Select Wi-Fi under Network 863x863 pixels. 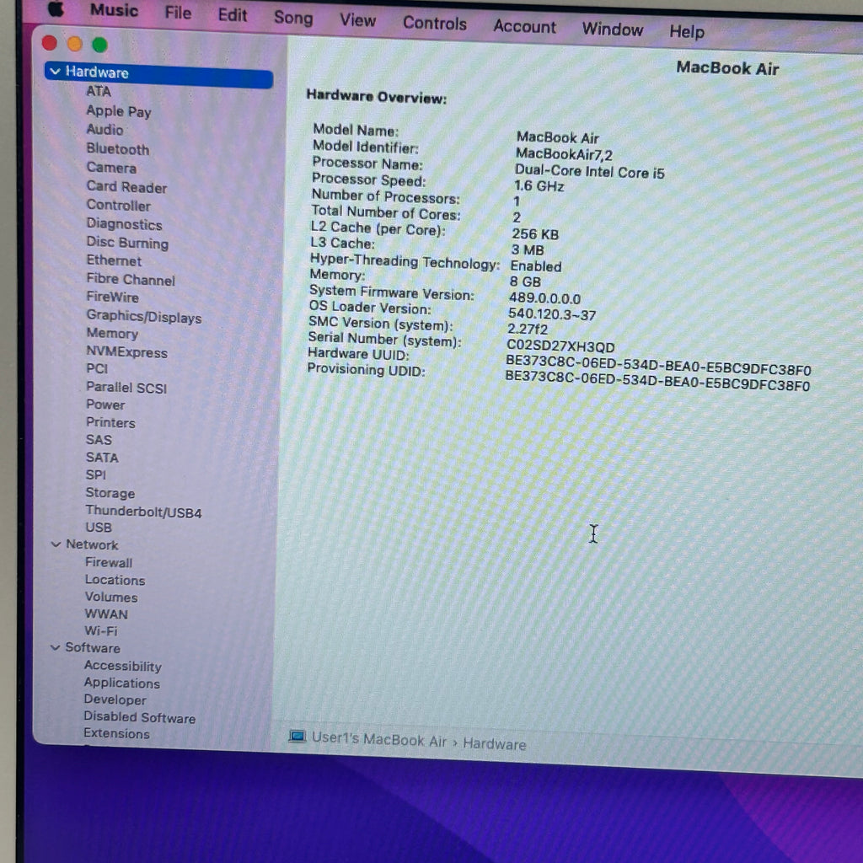click(101, 630)
